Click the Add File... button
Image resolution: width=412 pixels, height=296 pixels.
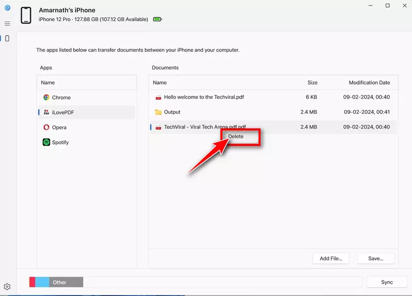[x=331, y=259]
